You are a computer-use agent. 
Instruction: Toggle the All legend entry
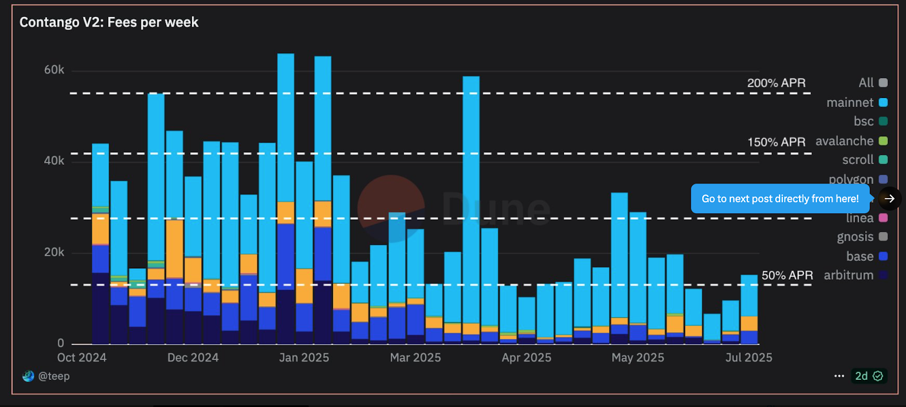click(873, 83)
